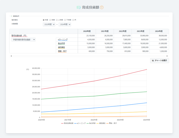Viewport: 179px width, 138px height.
Task: Click the チャート非表示 button
Action: pos(159,61)
